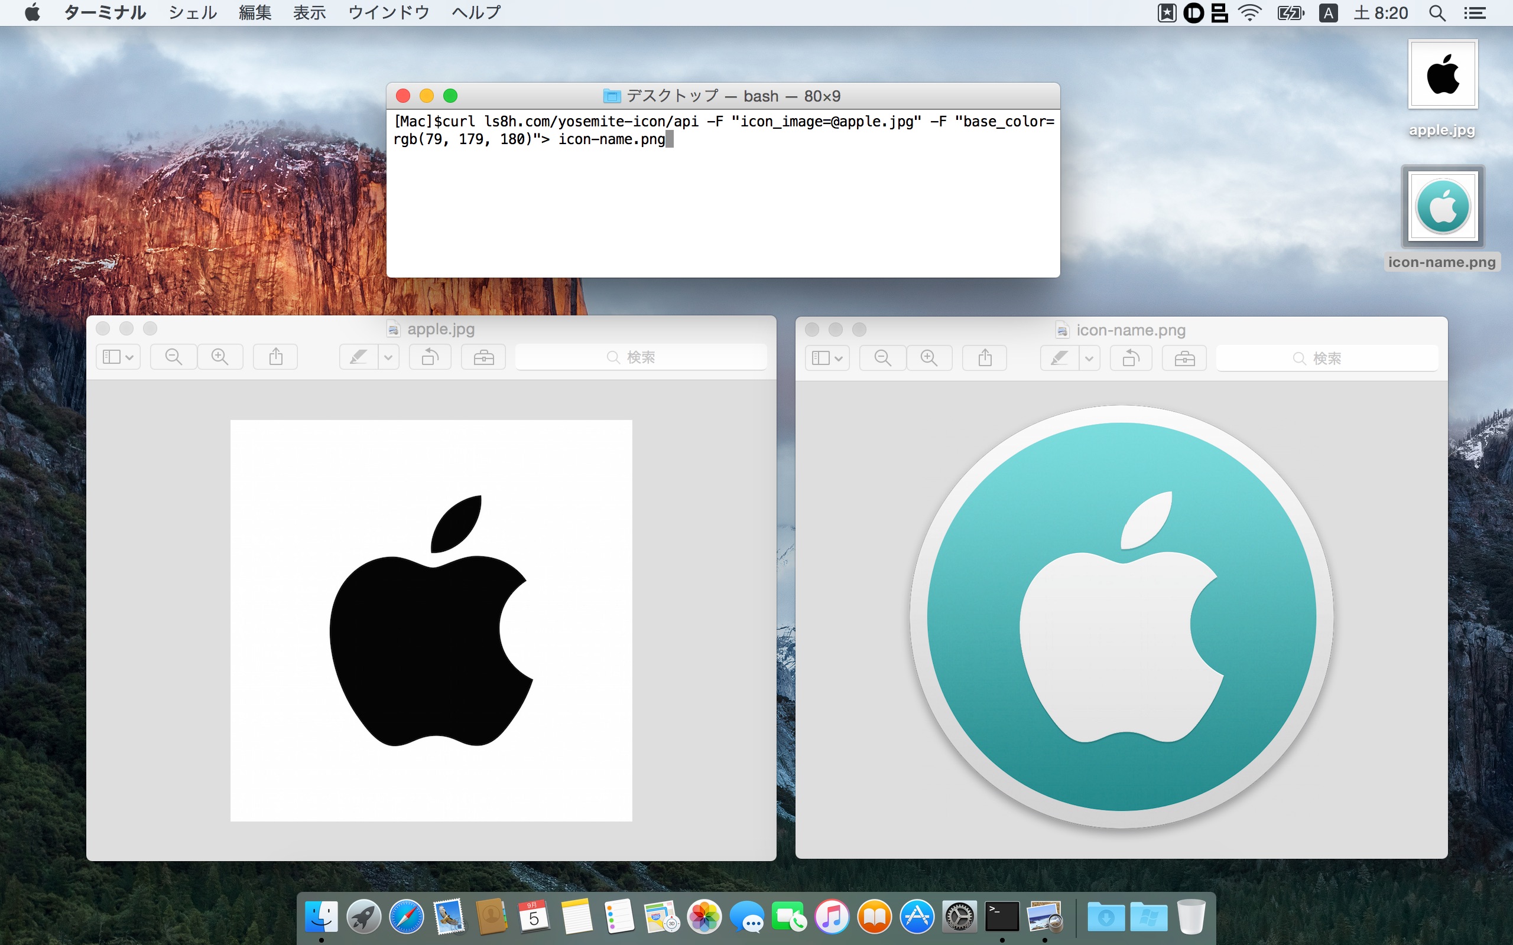Open iTunes from the Dock
The height and width of the screenshot is (945, 1513).
click(832, 917)
